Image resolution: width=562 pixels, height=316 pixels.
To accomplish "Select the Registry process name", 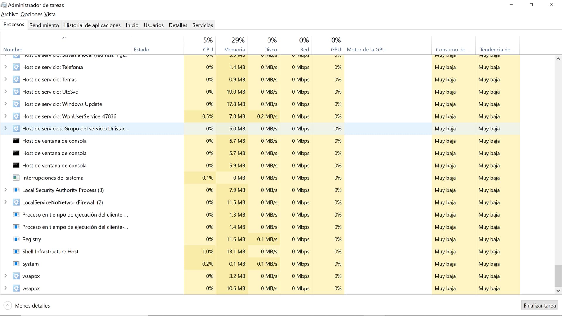I will coord(32,239).
